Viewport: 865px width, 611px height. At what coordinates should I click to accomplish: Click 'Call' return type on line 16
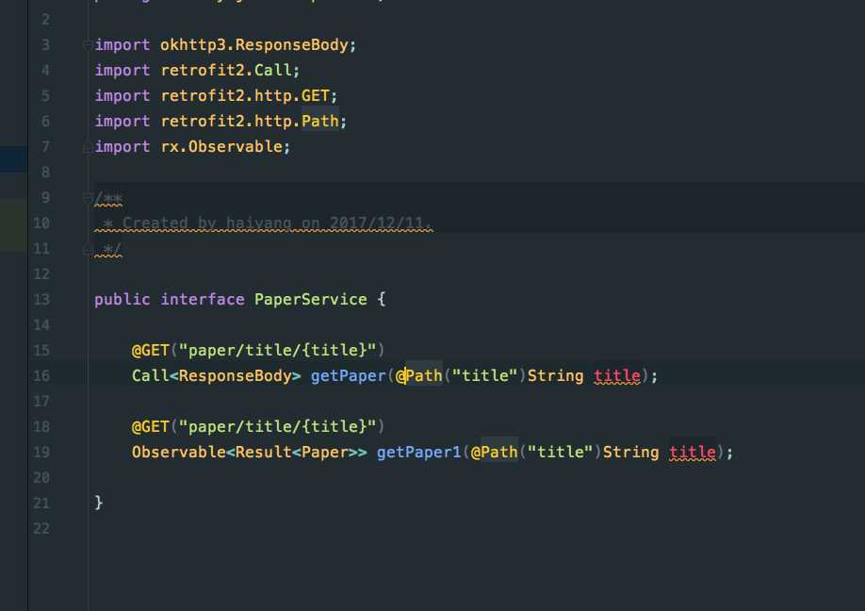tap(150, 376)
